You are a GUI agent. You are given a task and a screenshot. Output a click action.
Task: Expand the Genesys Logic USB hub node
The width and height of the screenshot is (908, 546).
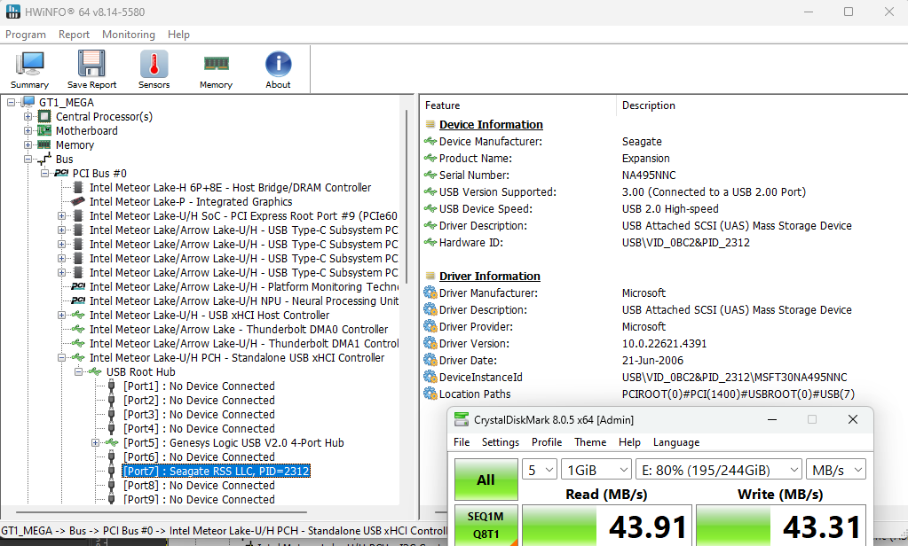(95, 442)
